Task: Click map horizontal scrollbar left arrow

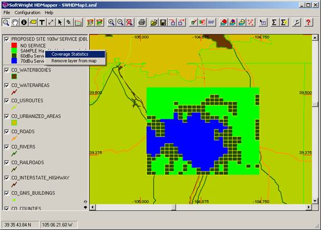Action: point(93,207)
